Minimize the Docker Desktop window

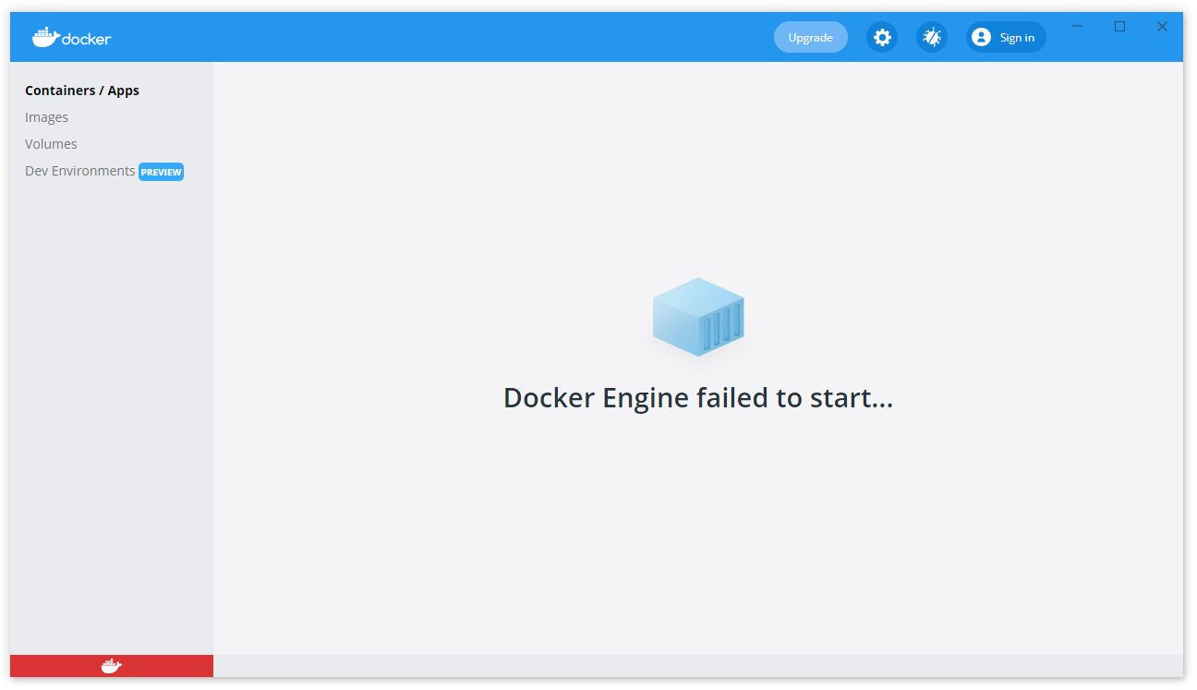(x=1077, y=27)
